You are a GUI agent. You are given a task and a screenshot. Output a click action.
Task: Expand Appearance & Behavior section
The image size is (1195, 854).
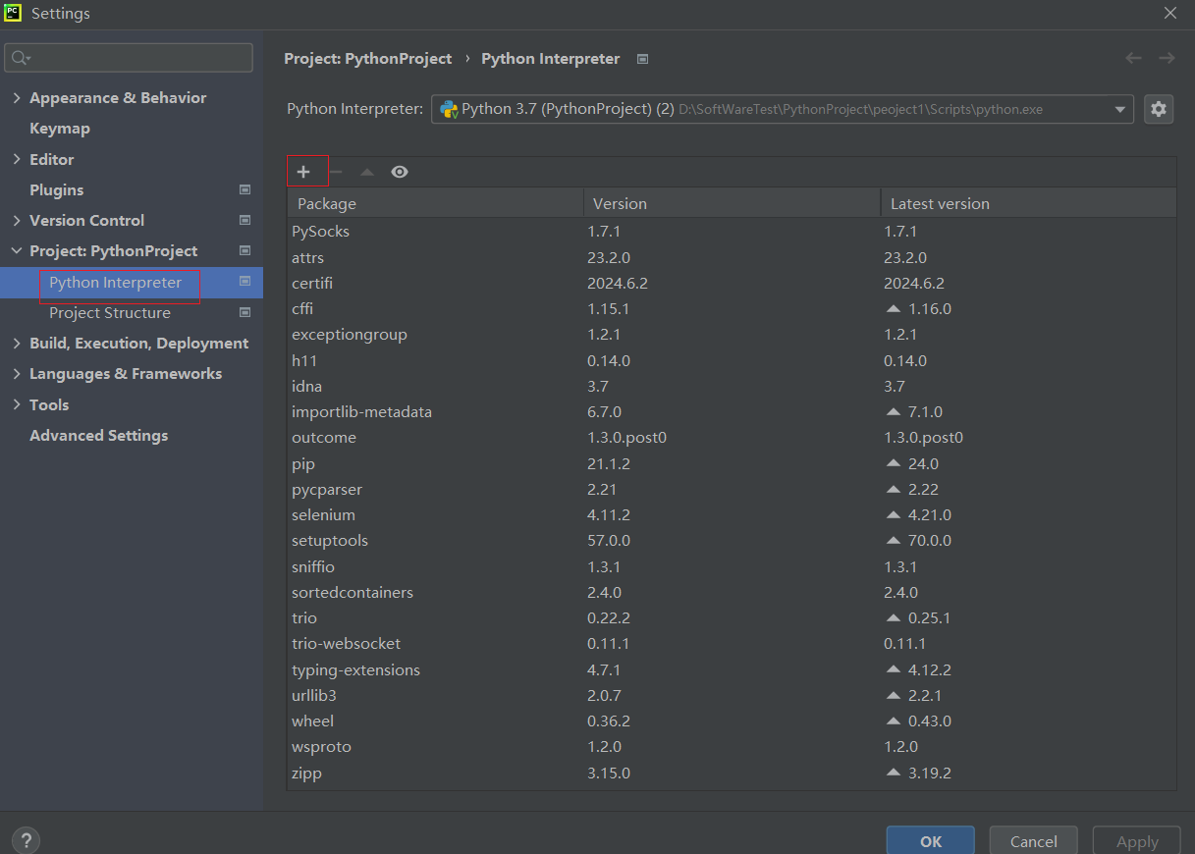(17, 97)
